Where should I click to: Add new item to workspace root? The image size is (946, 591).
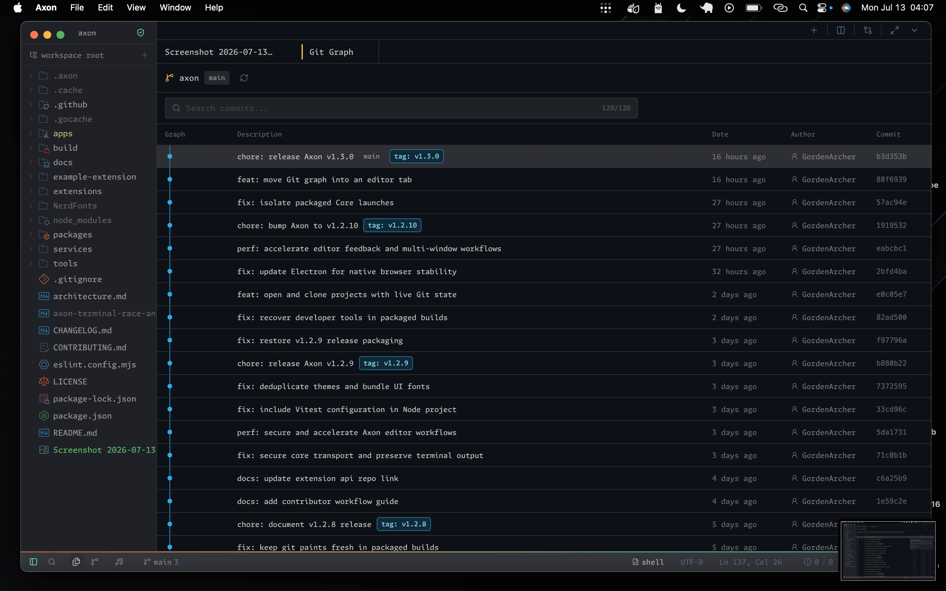pos(145,55)
